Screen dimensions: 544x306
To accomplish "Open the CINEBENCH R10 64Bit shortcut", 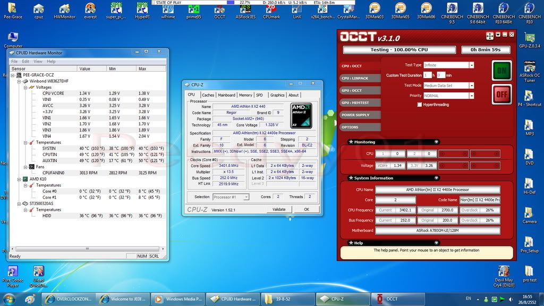I will click(x=504, y=13).
